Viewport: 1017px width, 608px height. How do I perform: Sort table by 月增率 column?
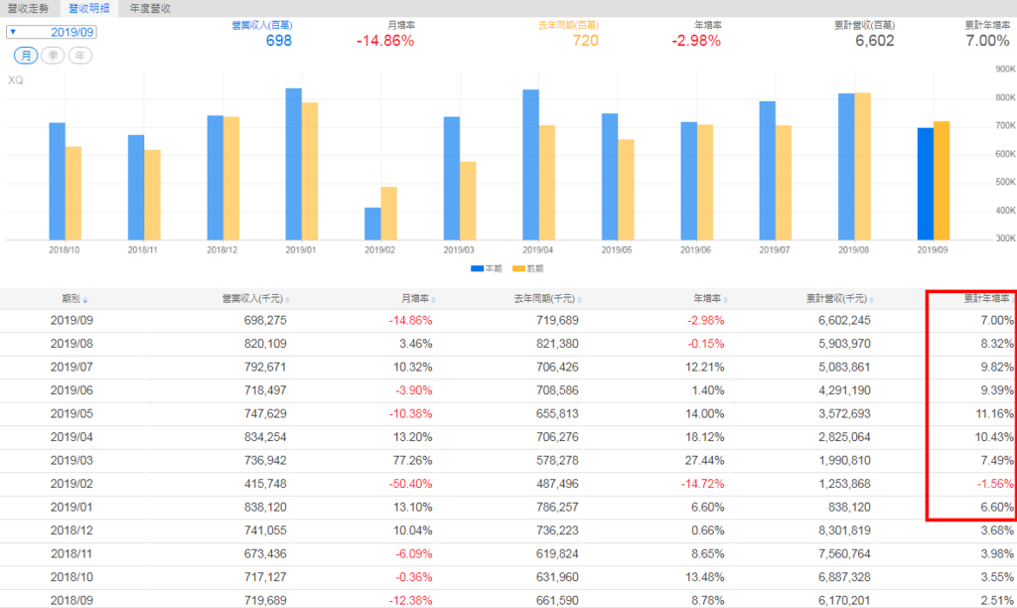[x=418, y=299]
